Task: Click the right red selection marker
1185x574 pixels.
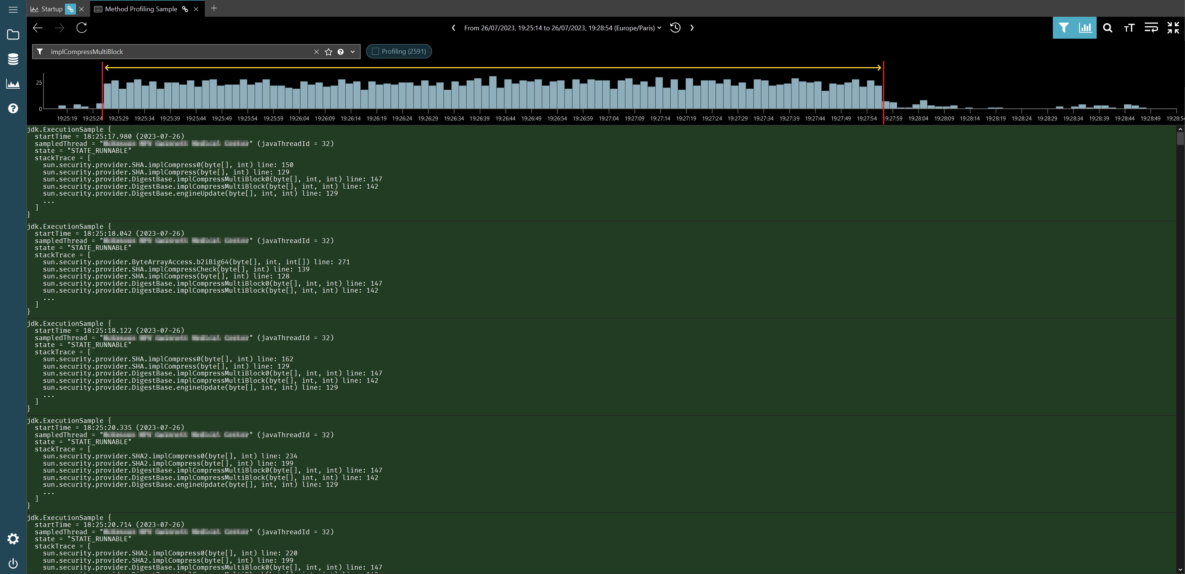Action: 884,93
